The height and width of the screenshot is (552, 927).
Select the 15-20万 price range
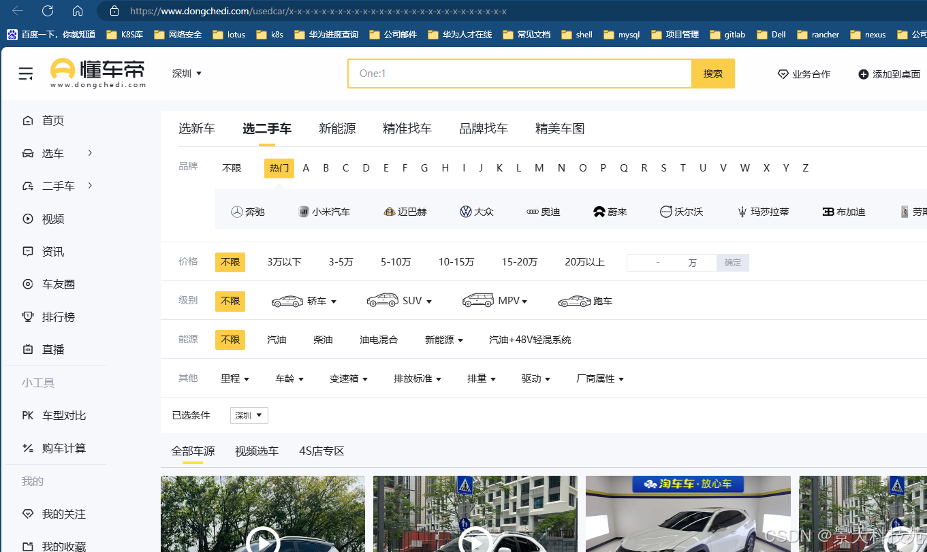pyautogui.click(x=520, y=261)
